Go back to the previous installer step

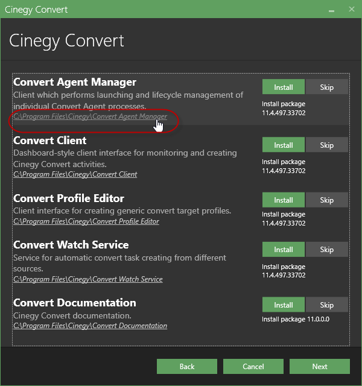click(x=187, y=366)
